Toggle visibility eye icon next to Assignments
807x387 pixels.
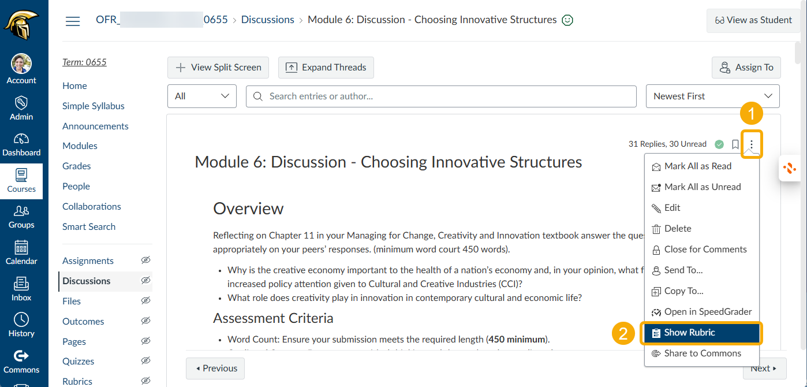[146, 261]
